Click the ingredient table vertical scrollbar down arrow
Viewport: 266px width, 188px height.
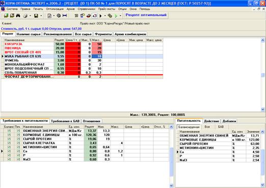pos(262,110)
